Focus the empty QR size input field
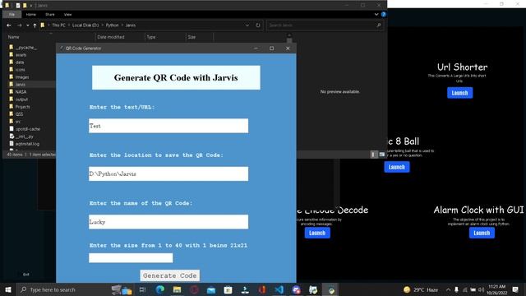This screenshot has height=296, width=526. pos(131,257)
